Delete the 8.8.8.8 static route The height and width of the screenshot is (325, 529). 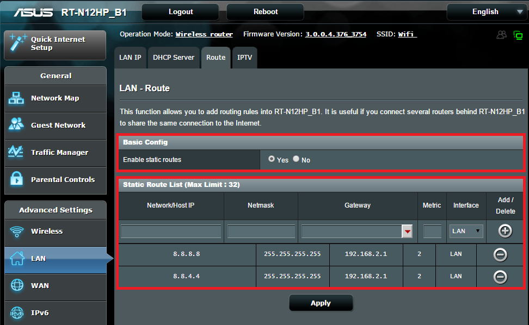500,254
